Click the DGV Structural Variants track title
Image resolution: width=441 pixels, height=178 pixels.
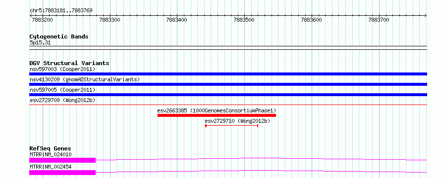(69, 63)
